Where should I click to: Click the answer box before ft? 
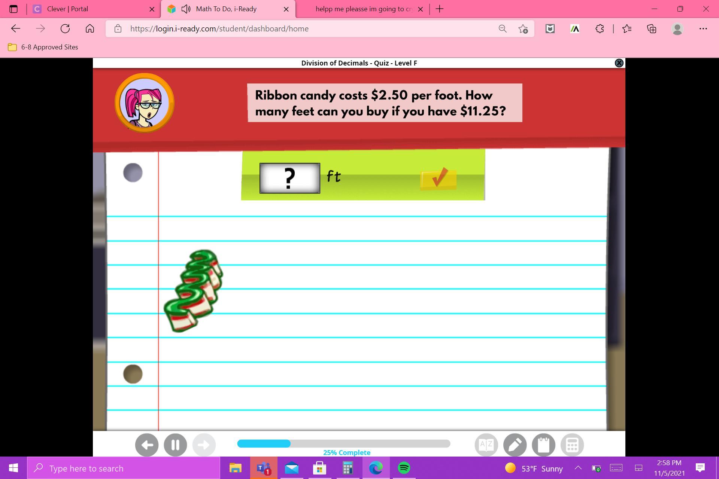pyautogui.click(x=289, y=178)
